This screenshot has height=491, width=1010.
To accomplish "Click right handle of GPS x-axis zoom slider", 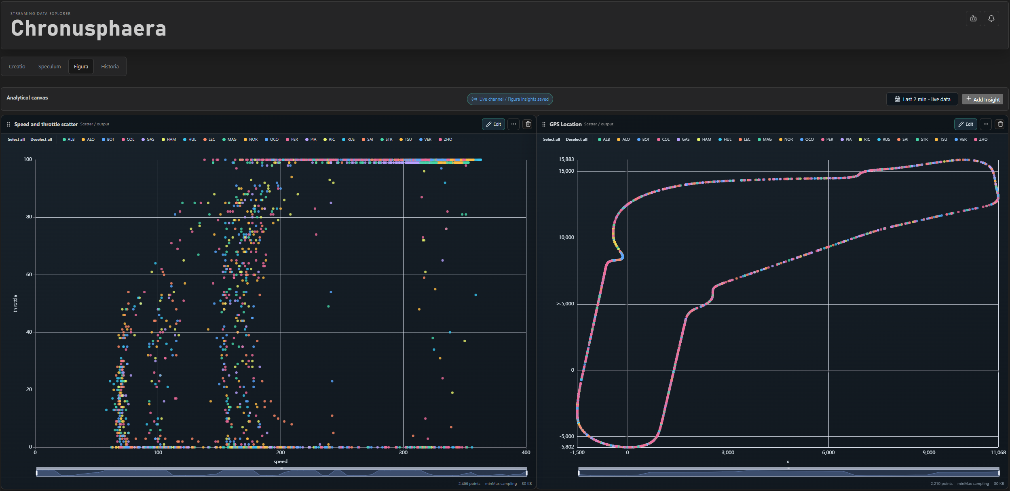I will pyautogui.click(x=999, y=473).
